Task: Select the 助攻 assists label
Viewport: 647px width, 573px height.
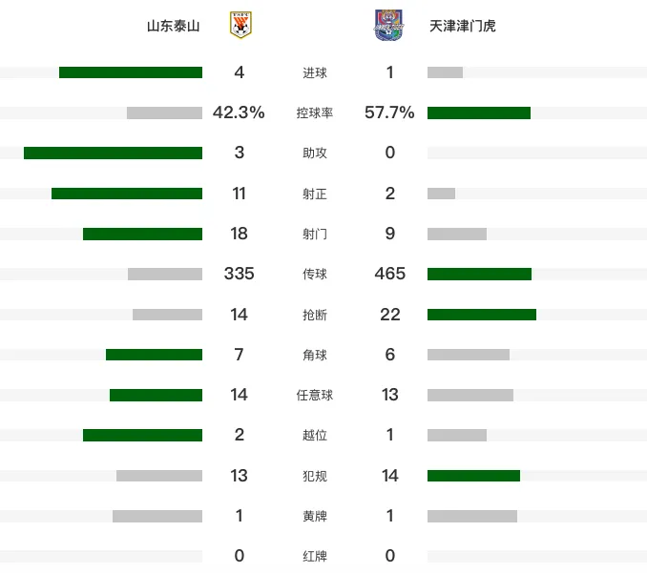Action: (x=314, y=153)
